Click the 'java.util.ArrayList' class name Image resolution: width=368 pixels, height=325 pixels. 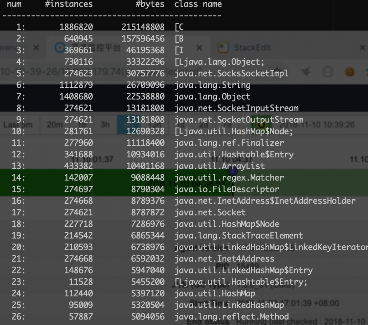[219, 166]
